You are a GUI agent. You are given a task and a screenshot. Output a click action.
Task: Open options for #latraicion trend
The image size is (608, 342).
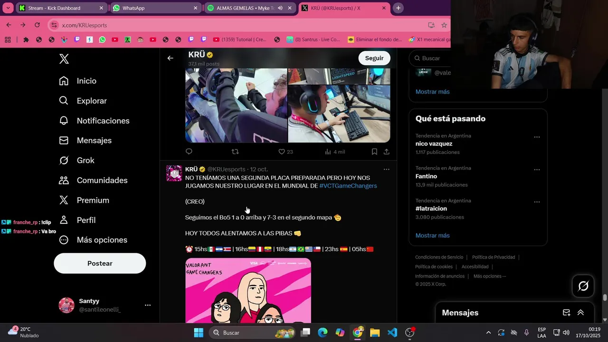click(537, 202)
